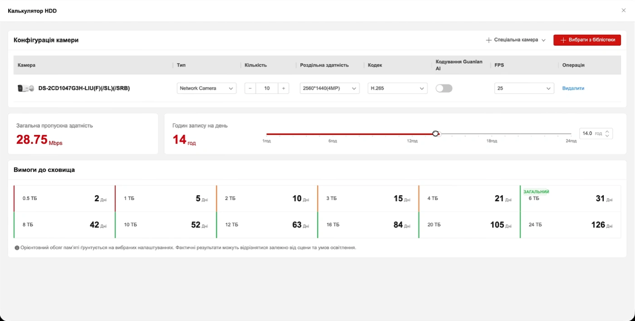This screenshot has height=321, width=635.
Task: Click the down arrow of hours spinner
Action: click(x=608, y=136)
